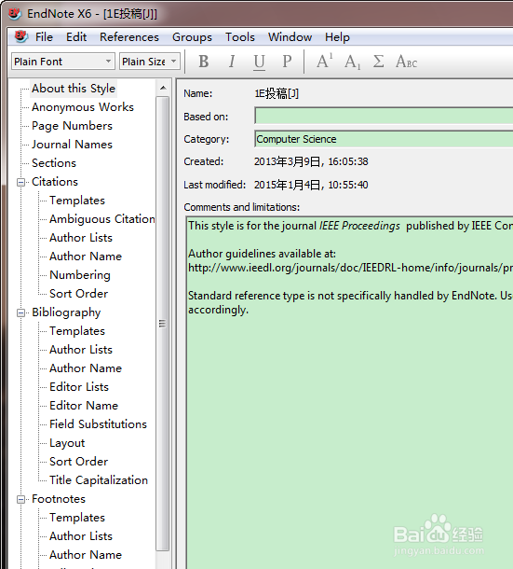Open Templates under Footnotes
The height and width of the screenshot is (569, 513).
tap(77, 518)
